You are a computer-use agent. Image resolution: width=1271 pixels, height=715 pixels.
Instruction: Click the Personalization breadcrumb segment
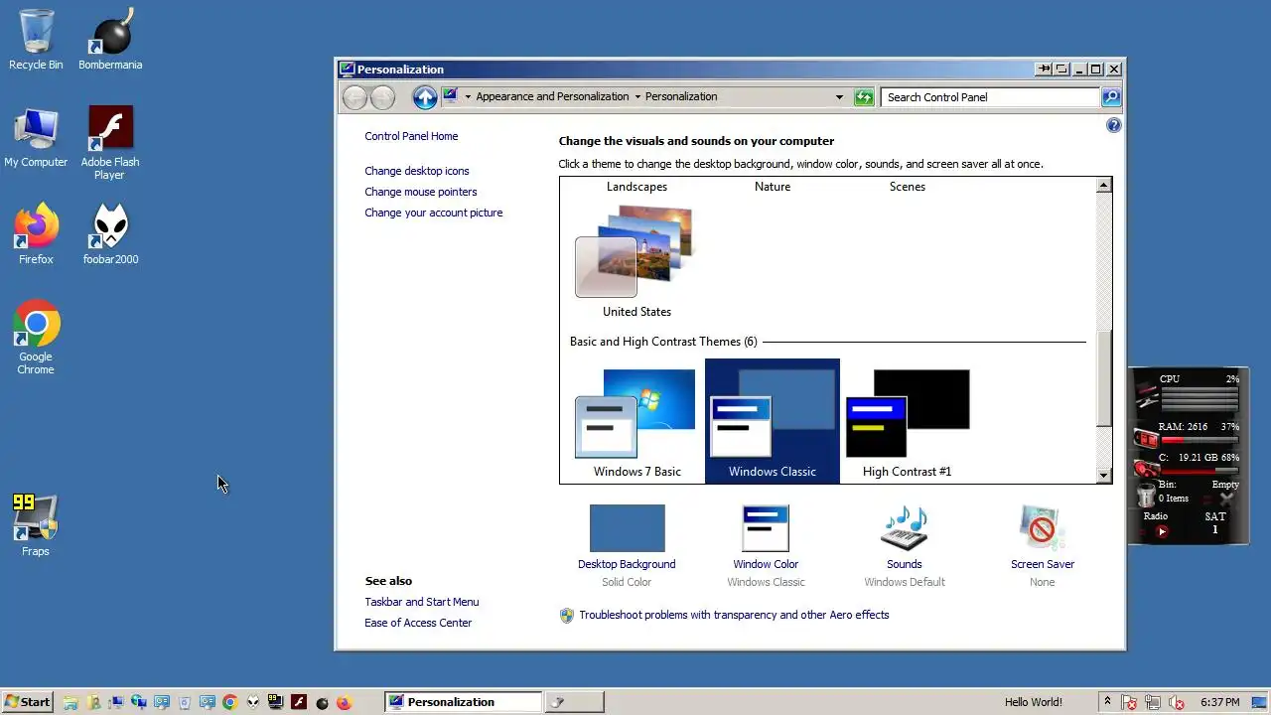tap(681, 96)
